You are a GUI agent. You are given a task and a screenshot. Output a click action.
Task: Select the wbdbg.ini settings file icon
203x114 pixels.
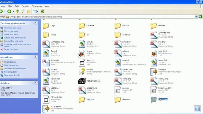[154, 72]
